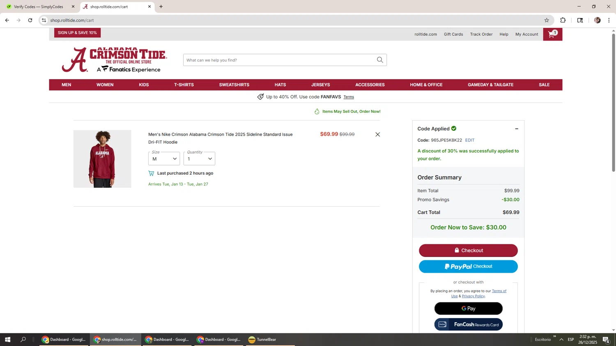Open Windows notification center
This screenshot has height=346, width=616.
pyautogui.click(x=606, y=339)
